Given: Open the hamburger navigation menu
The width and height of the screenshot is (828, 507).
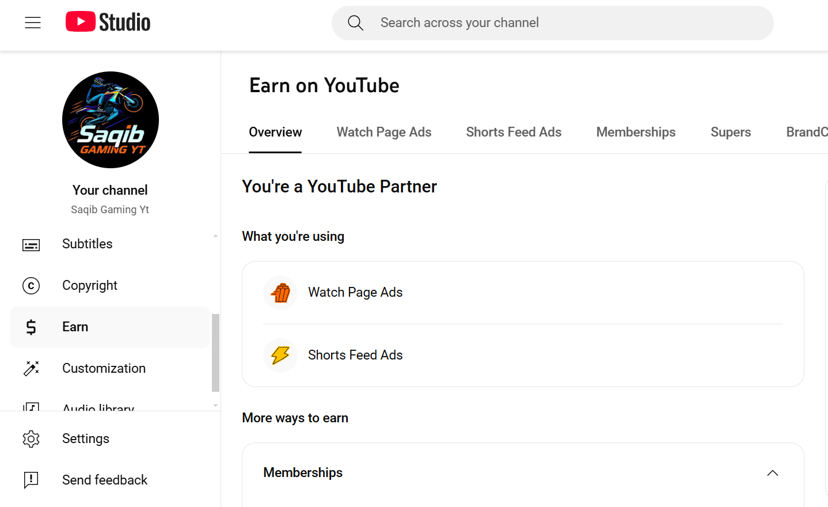Looking at the screenshot, I should [33, 22].
